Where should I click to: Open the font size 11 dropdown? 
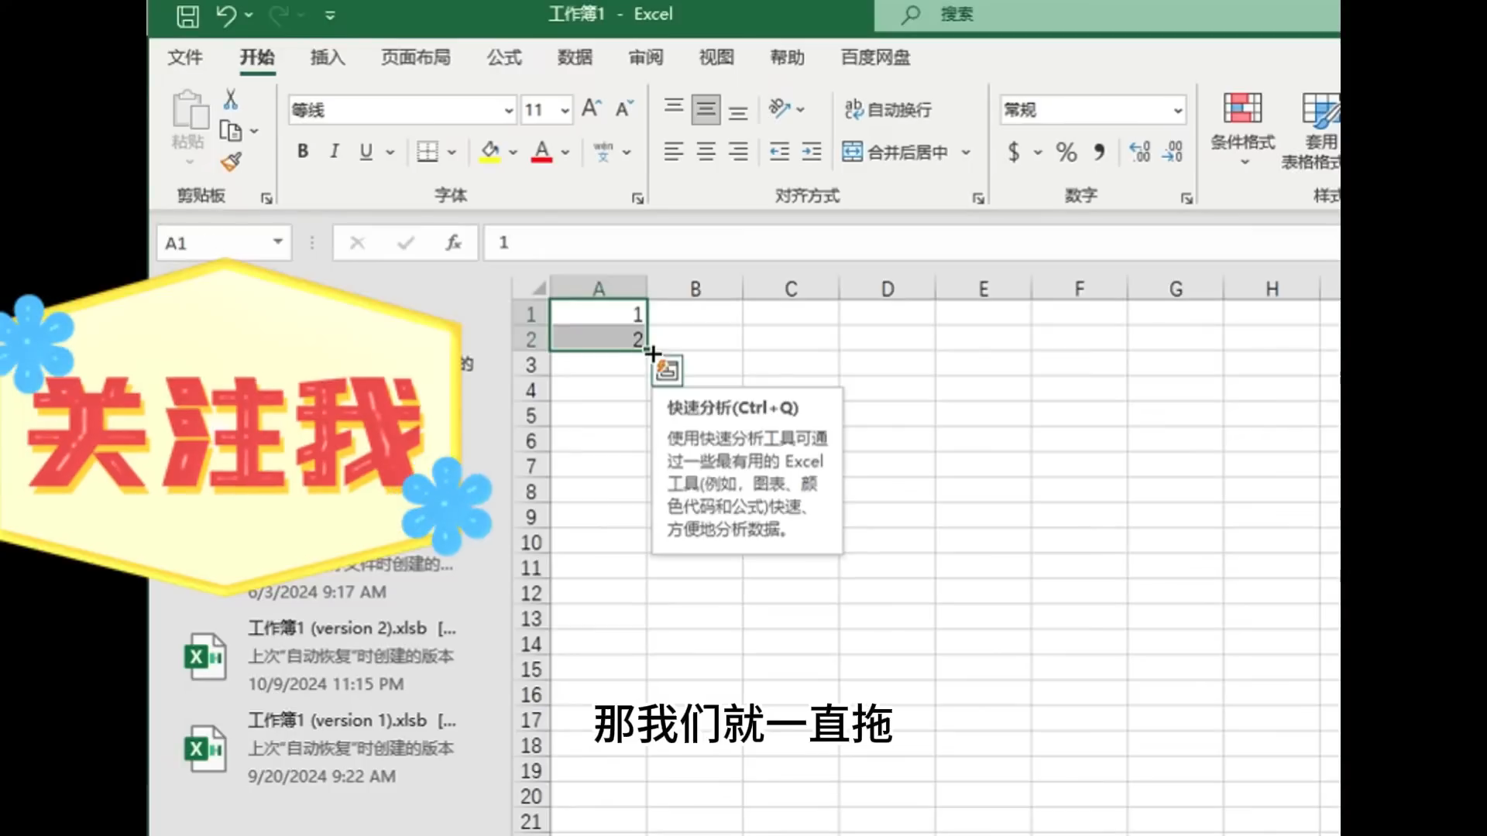tap(565, 111)
